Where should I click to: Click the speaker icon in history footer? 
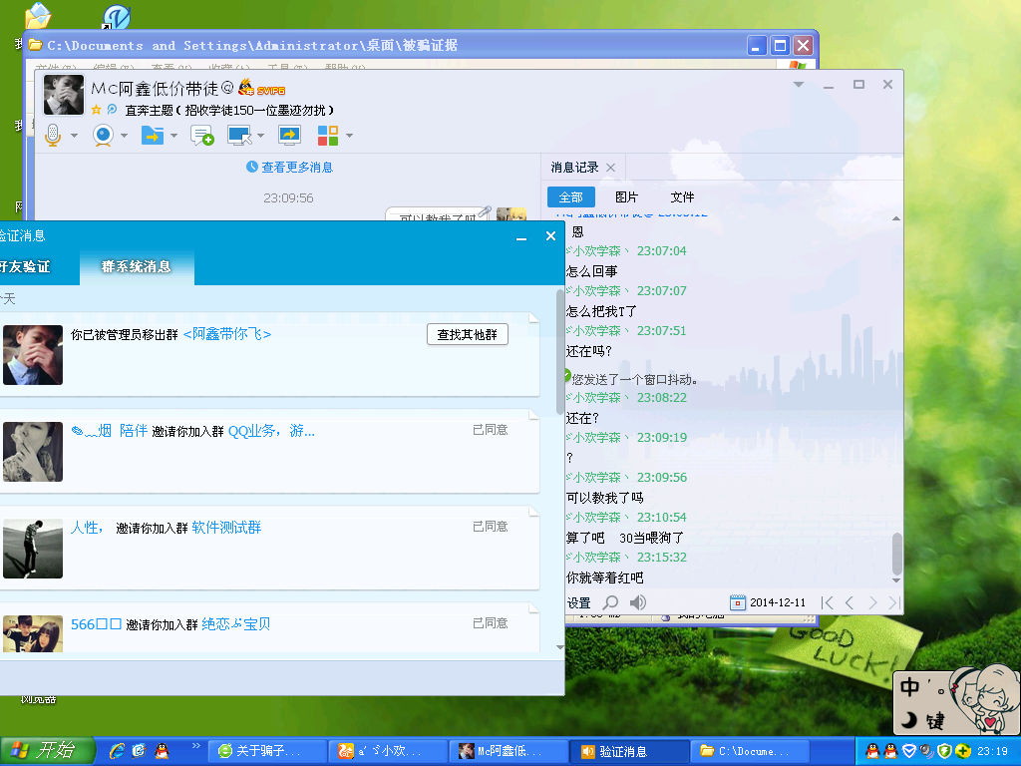(x=638, y=602)
